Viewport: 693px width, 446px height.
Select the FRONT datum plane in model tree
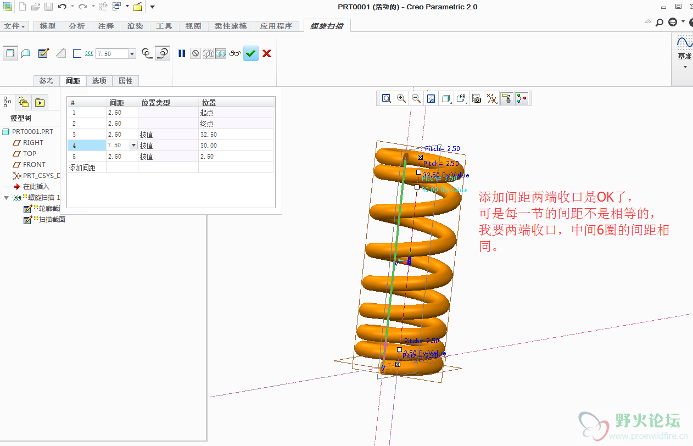point(34,165)
